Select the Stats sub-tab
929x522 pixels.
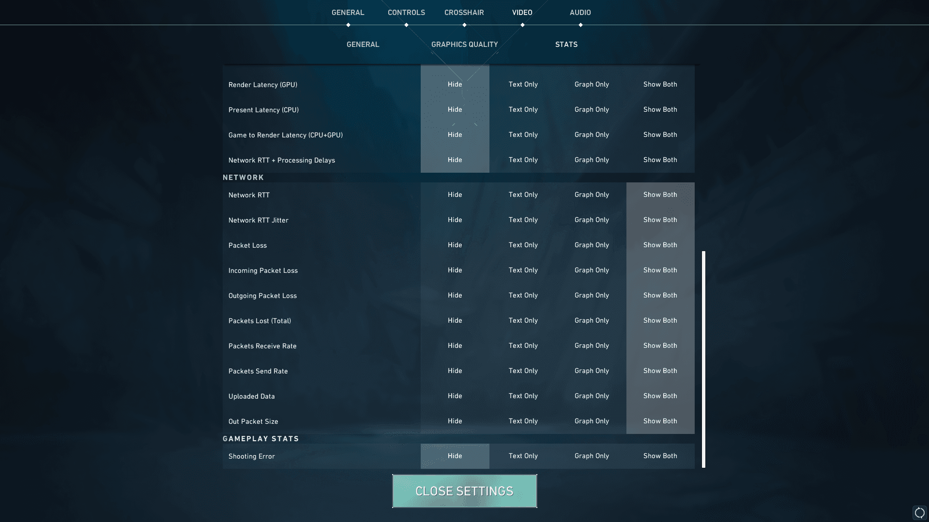pyautogui.click(x=566, y=45)
